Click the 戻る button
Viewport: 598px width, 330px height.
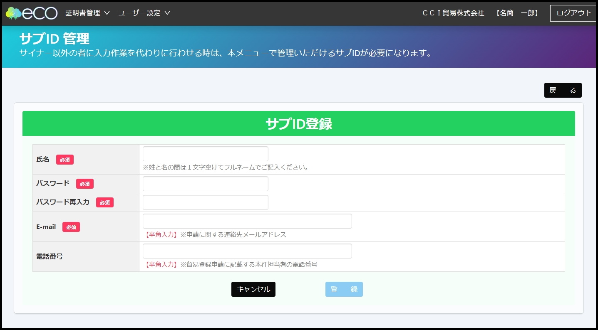click(563, 90)
